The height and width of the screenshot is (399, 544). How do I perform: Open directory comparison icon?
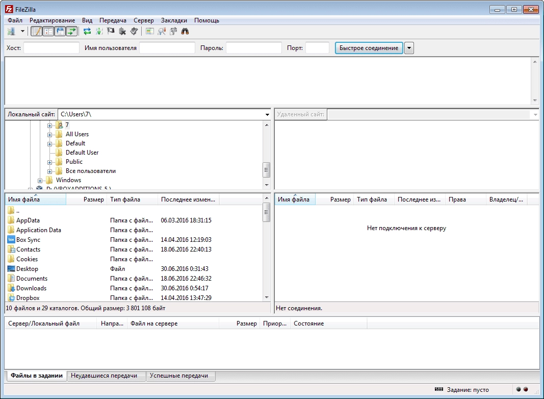pos(150,31)
